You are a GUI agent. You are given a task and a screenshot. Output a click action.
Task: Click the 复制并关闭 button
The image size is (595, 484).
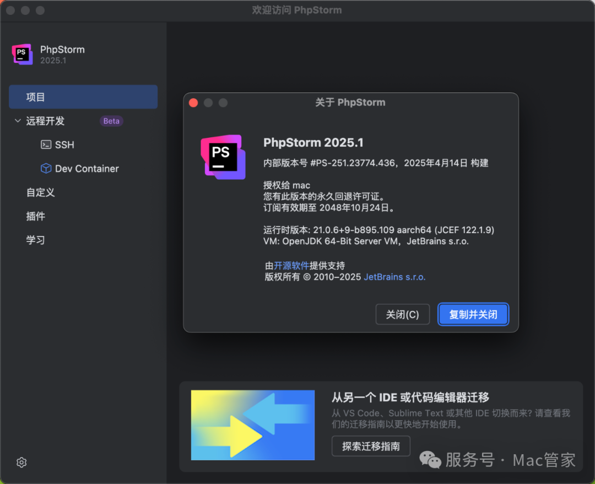pos(473,314)
